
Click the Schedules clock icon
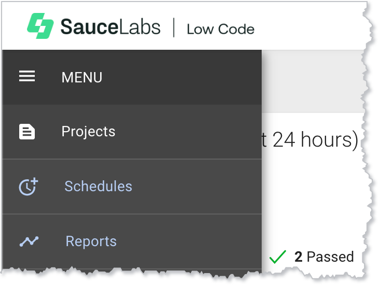tap(28, 187)
